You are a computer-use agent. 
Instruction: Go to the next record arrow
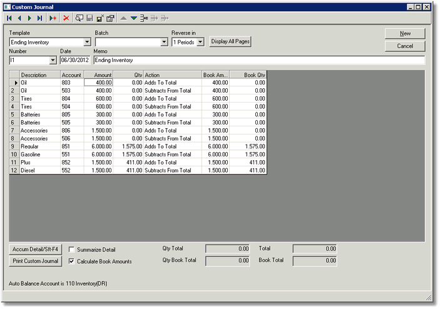[29, 18]
